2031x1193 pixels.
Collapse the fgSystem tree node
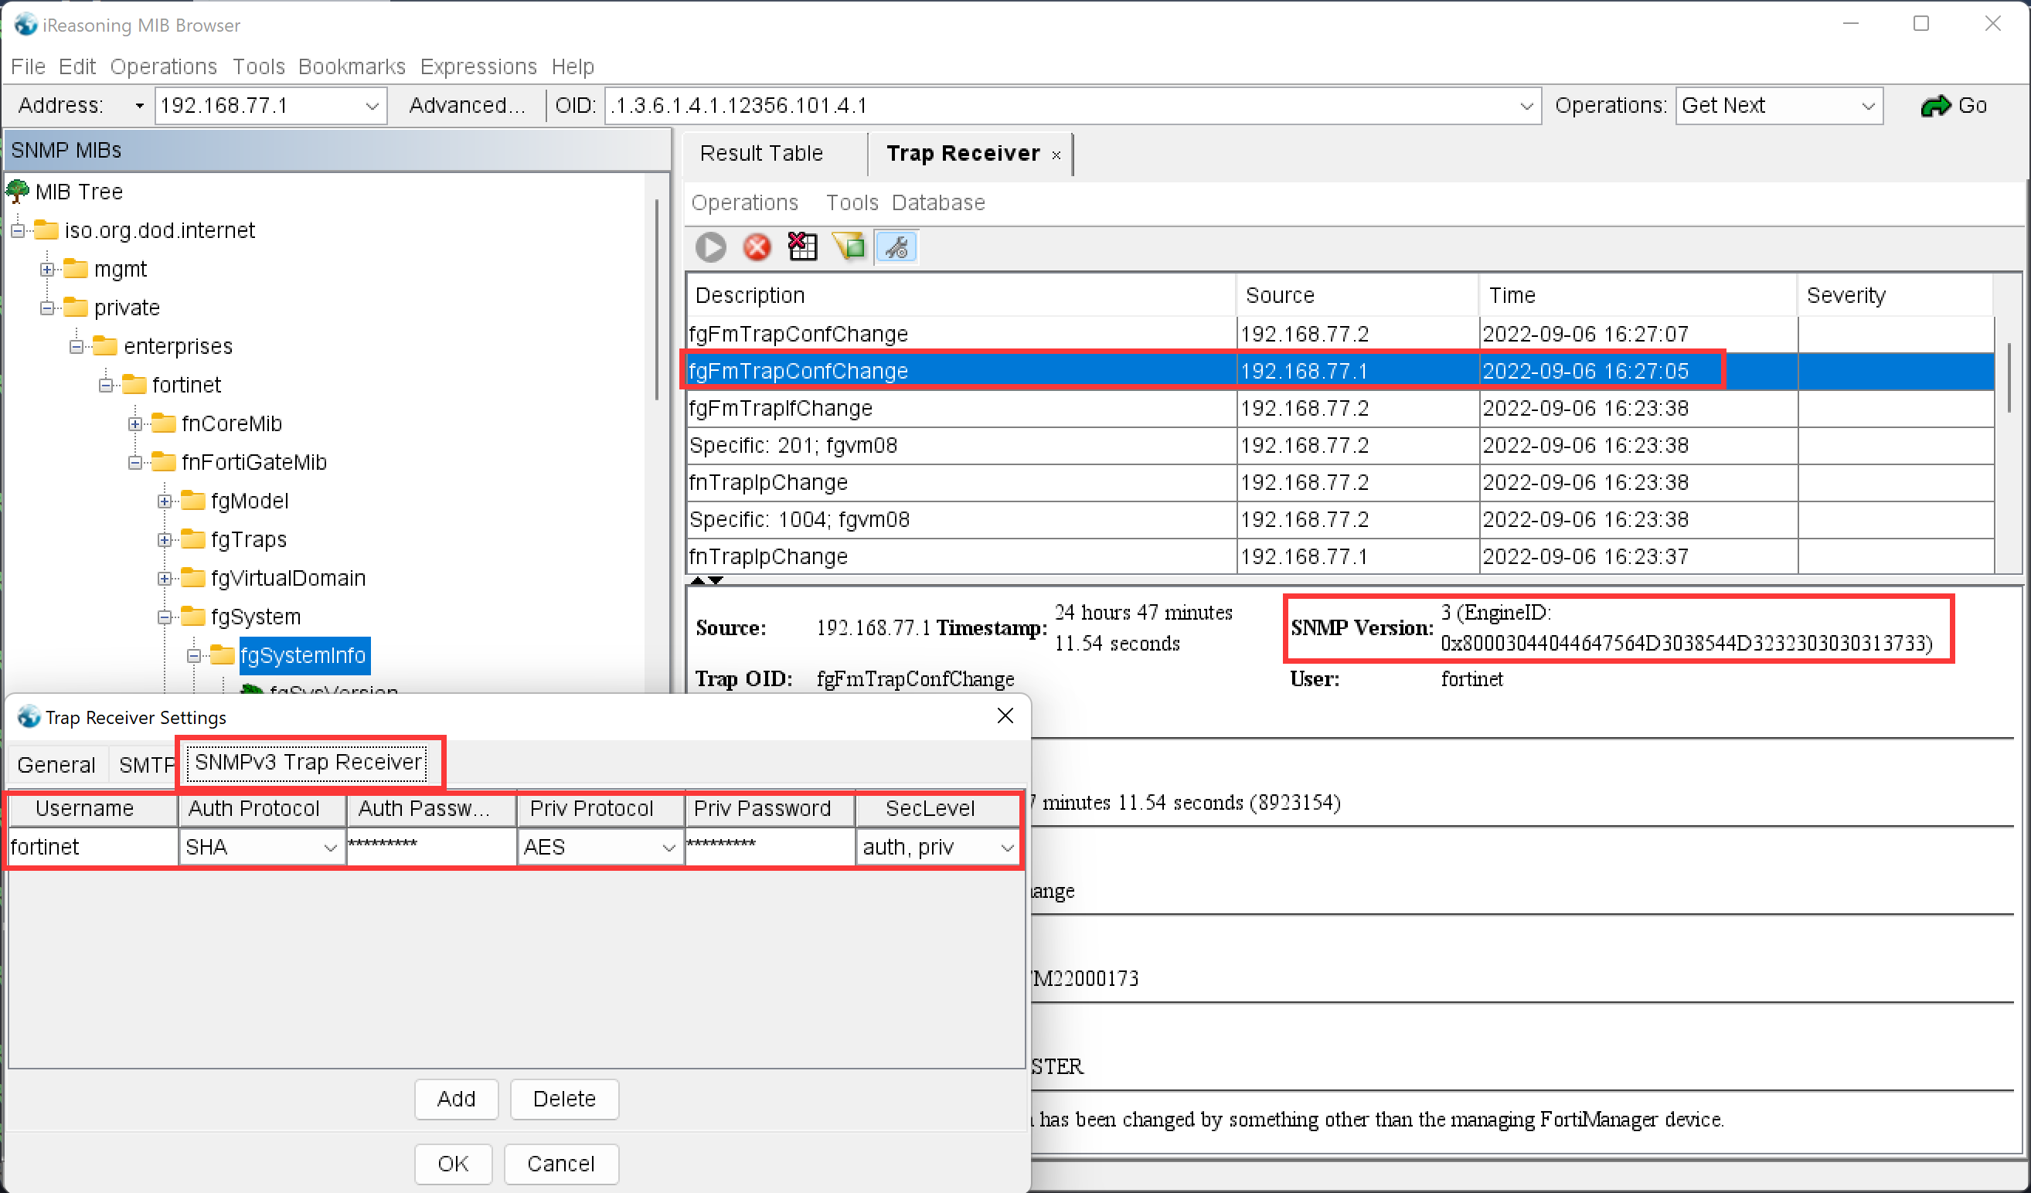point(165,617)
